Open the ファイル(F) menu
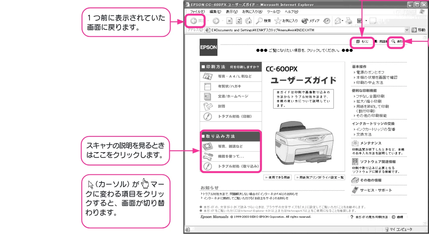The height and width of the screenshot is (234, 429). coord(197,12)
